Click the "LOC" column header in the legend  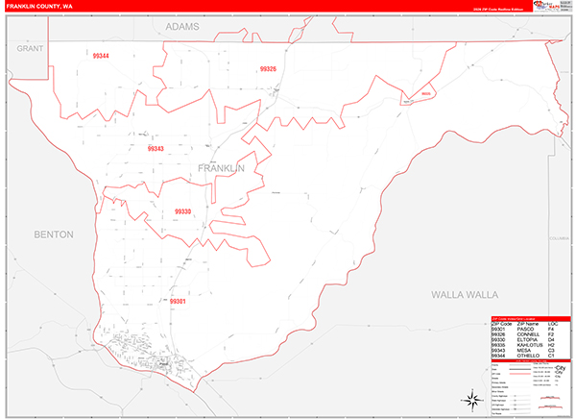point(553,324)
